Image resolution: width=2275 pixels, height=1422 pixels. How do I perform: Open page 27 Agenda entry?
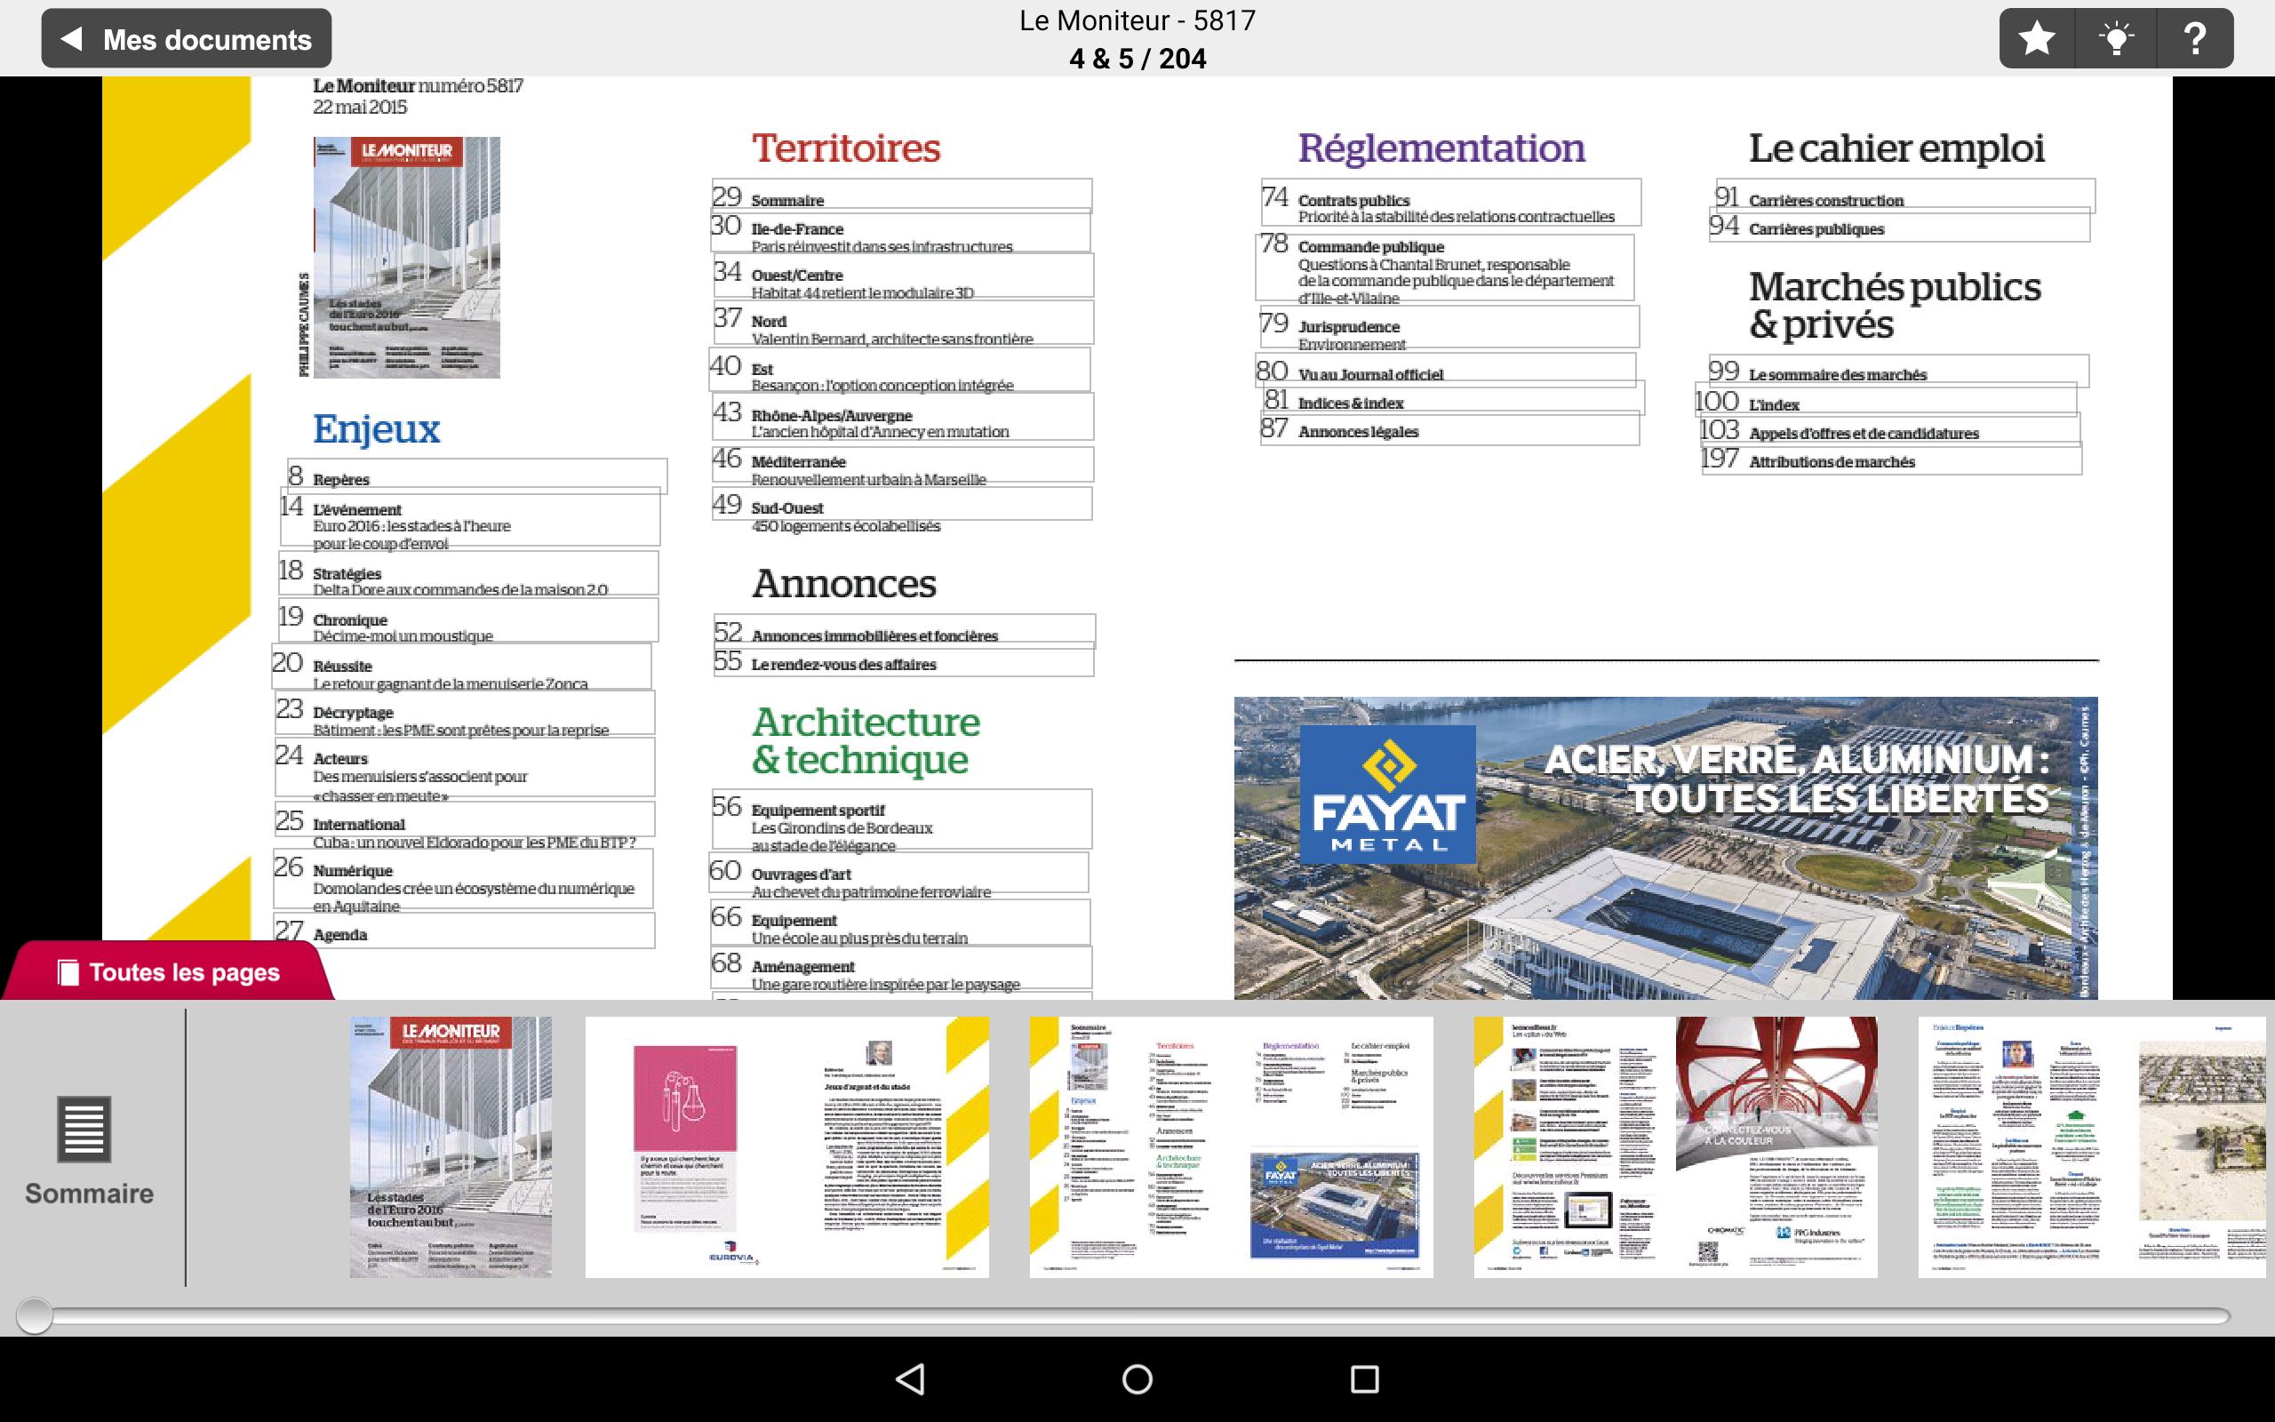466,931
